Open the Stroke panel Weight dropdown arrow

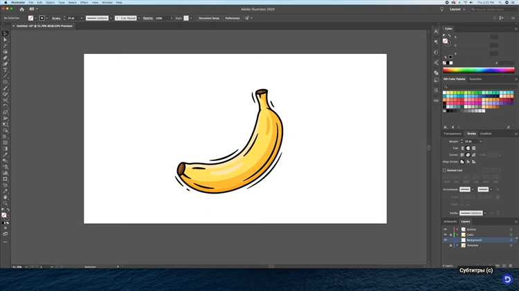(481, 142)
